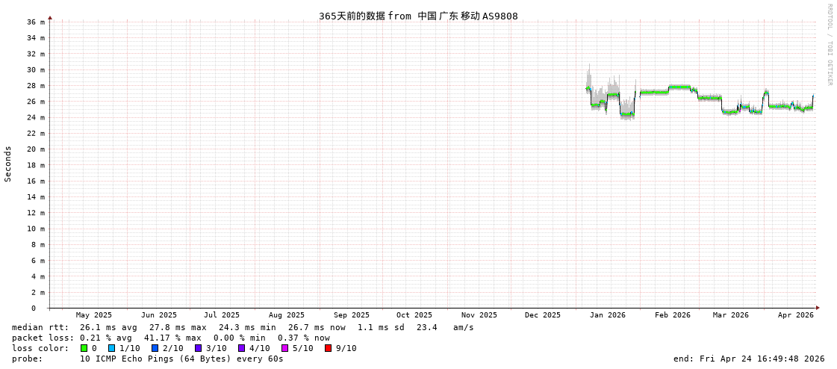Click the green 0 loss color swatch
The height and width of the screenshot is (369, 837).
pyautogui.click(x=84, y=348)
